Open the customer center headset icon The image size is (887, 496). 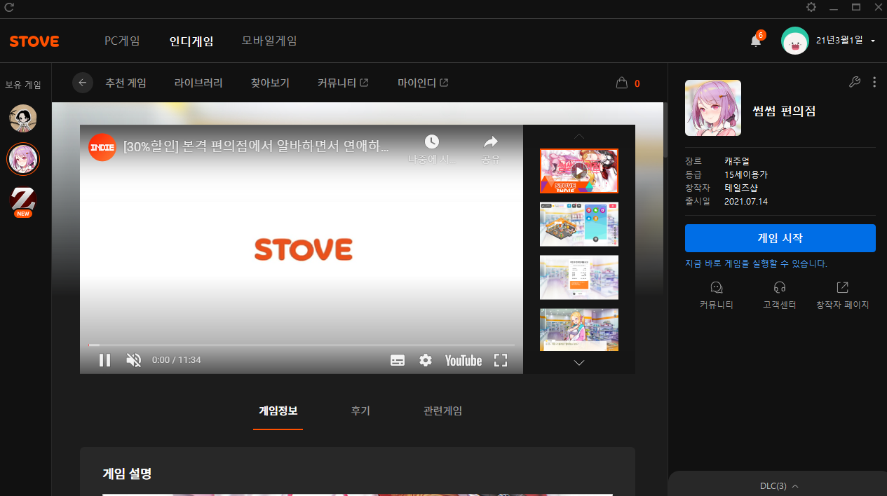(779, 288)
